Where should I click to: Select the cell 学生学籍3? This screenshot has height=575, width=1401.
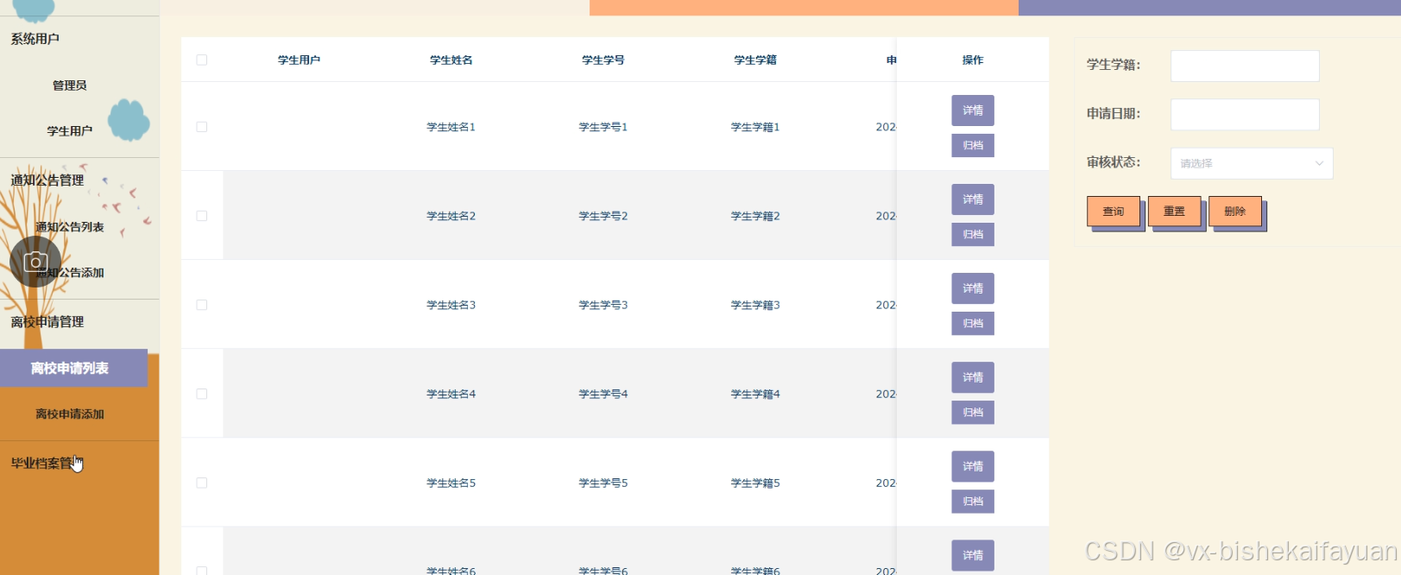[755, 305]
